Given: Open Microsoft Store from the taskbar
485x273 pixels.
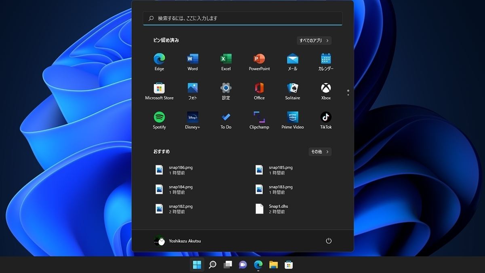Looking at the screenshot, I should coord(289,265).
